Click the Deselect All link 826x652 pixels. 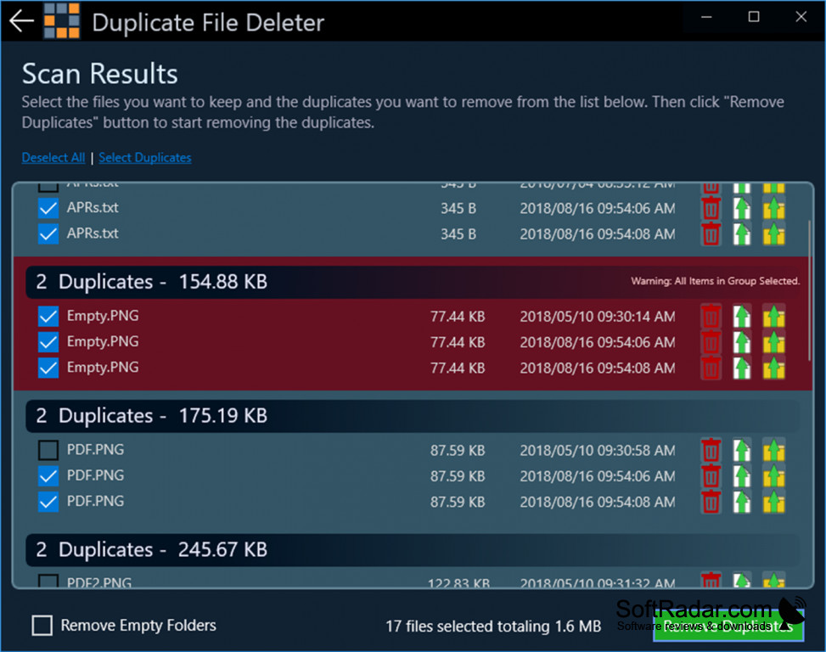click(53, 158)
